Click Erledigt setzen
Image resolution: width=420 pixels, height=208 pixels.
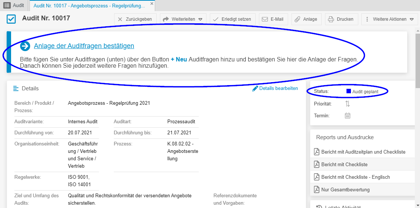pos(232,19)
